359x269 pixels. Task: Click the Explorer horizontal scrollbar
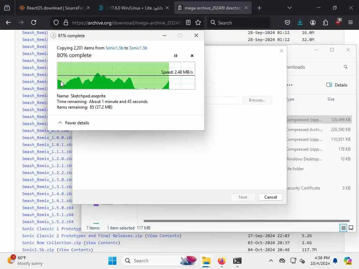(x=246, y=221)
